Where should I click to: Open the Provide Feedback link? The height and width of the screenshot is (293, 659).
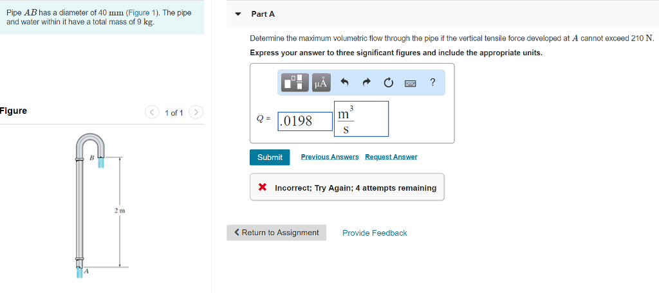375,233
